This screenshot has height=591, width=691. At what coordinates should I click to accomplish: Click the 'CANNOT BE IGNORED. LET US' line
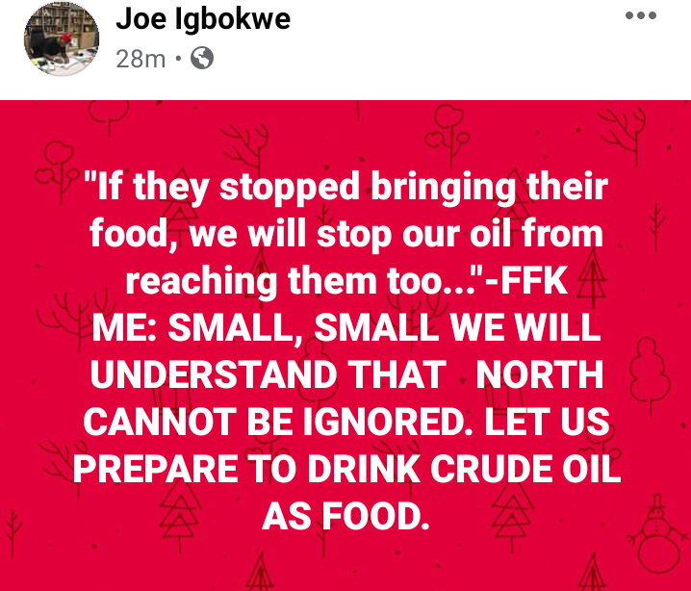click(x=346, y=422)
